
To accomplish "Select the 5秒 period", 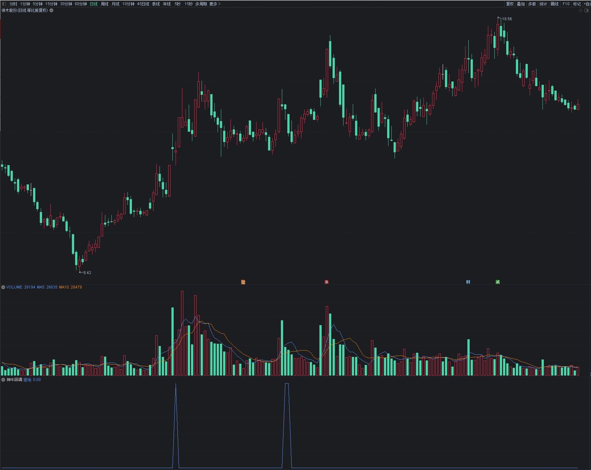I will tap(178, 4).
